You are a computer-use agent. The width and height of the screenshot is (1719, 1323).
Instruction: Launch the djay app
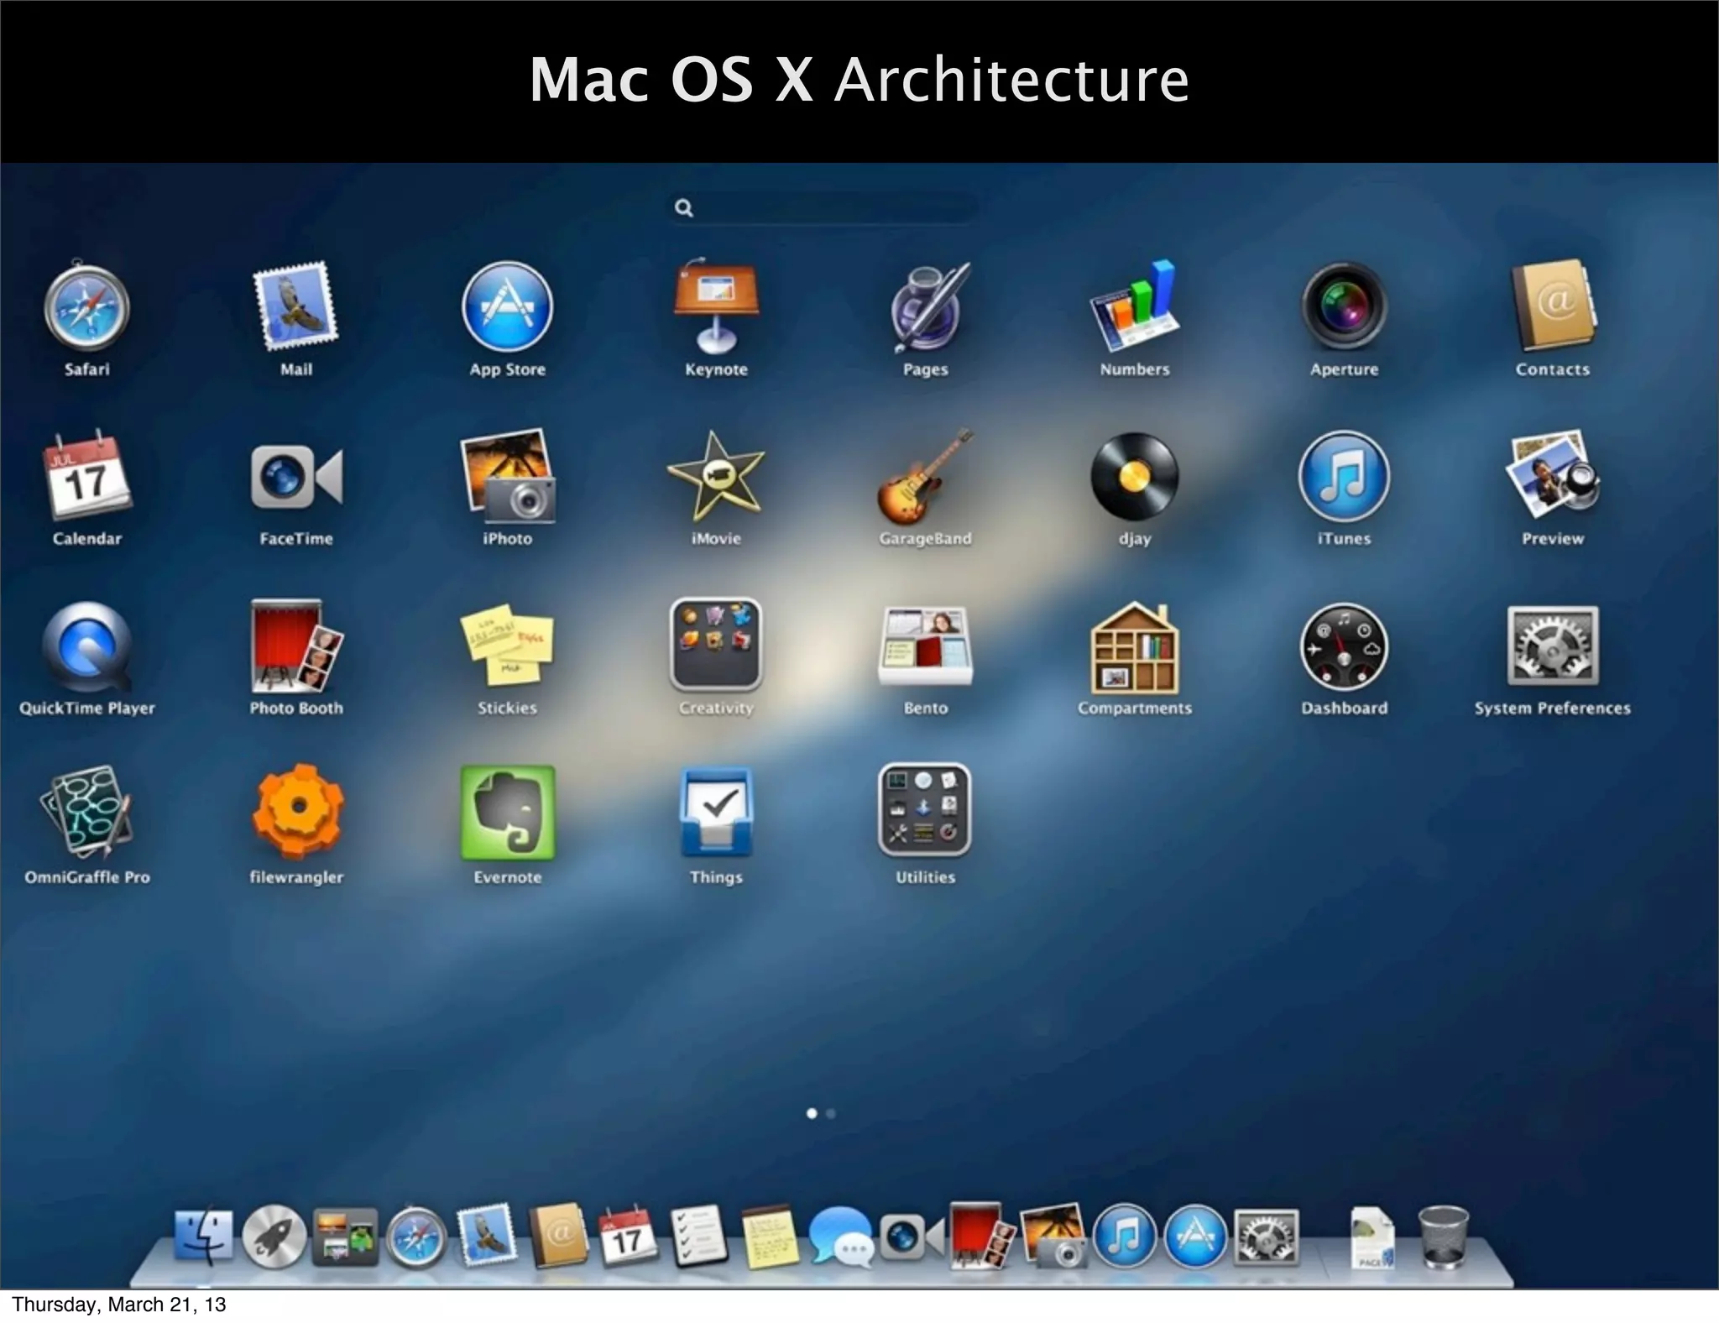click(1135, 477)
